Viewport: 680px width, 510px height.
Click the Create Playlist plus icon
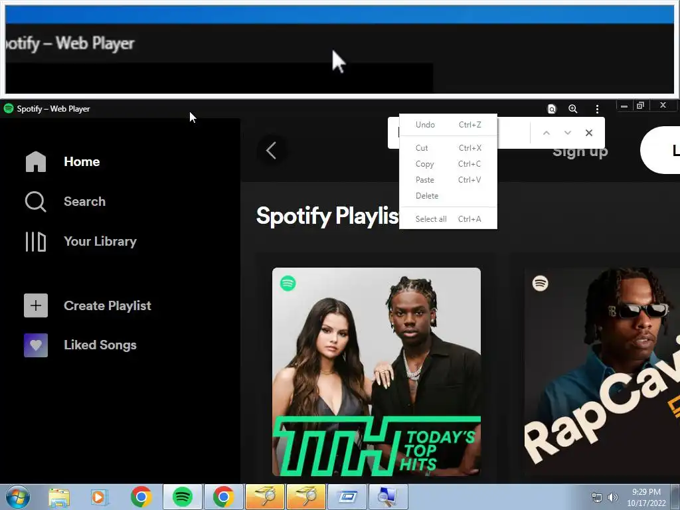pyautogui.click(x=36, y=305)
